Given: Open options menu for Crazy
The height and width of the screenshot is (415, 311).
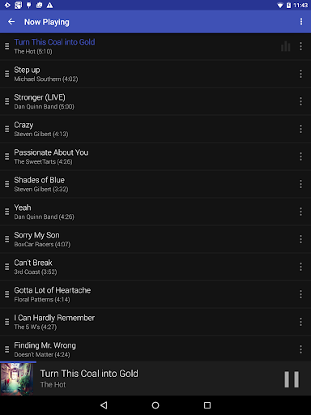Looking at the screenshot, I should point(300,129).
